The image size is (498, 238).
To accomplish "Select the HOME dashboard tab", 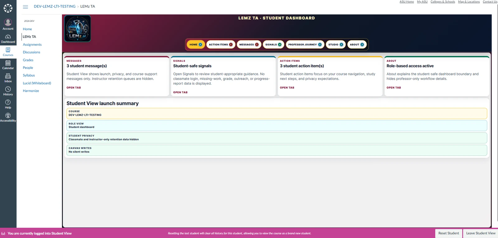I will click(196, 44).
